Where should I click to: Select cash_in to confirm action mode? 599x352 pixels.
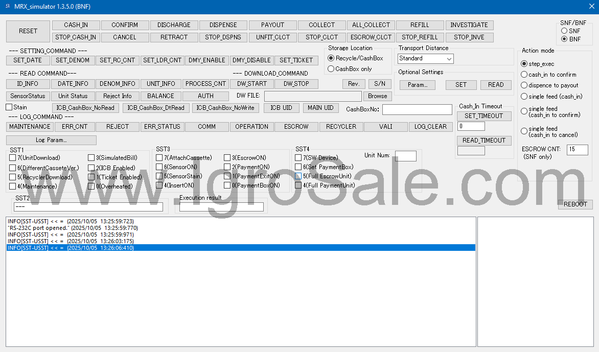point(524,75)
